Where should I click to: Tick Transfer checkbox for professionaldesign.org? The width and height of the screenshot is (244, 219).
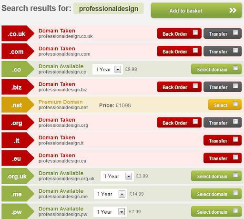[x=235, y=121]
